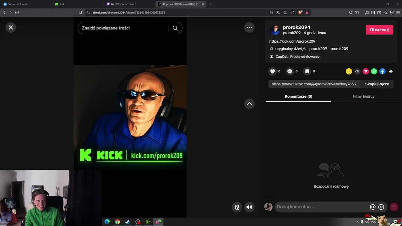This screenshot has height=226, width=402.
Task: Open a new browser tab
Action: pos(210,4)
